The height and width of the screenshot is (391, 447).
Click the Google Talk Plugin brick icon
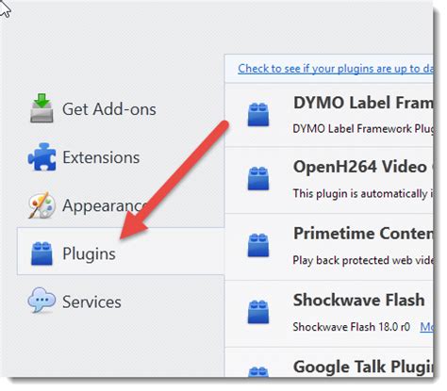(x=258, y=372)
